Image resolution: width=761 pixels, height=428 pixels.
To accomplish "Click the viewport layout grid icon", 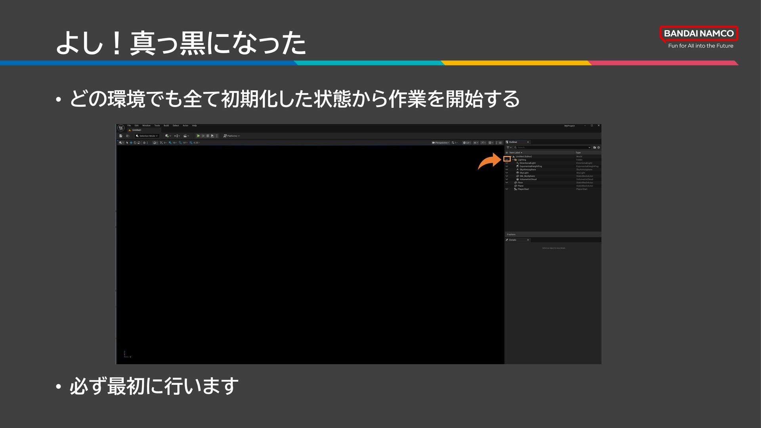I will coord(500,143).
